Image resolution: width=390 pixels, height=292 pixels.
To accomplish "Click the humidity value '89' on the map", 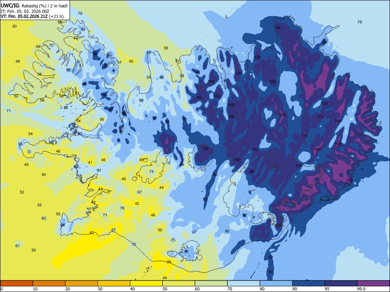I will [141, 100].
